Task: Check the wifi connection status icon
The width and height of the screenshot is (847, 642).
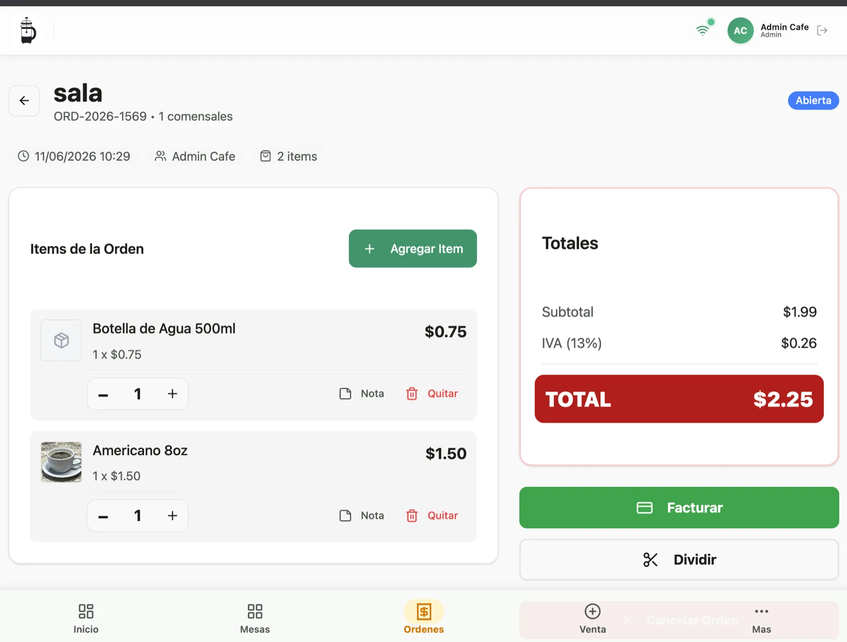Action: tap(702, 30)
